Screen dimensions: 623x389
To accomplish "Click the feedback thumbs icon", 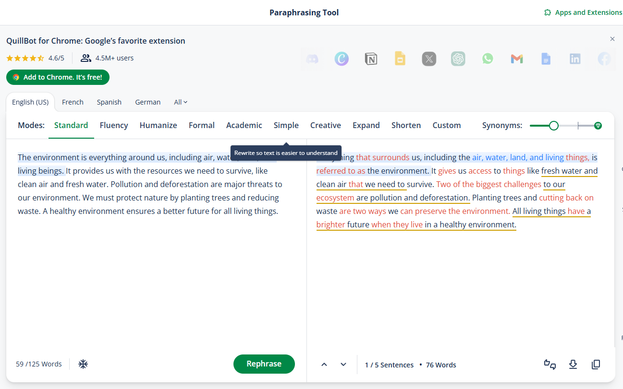I will pyautogui.click(x=550, y=365).
